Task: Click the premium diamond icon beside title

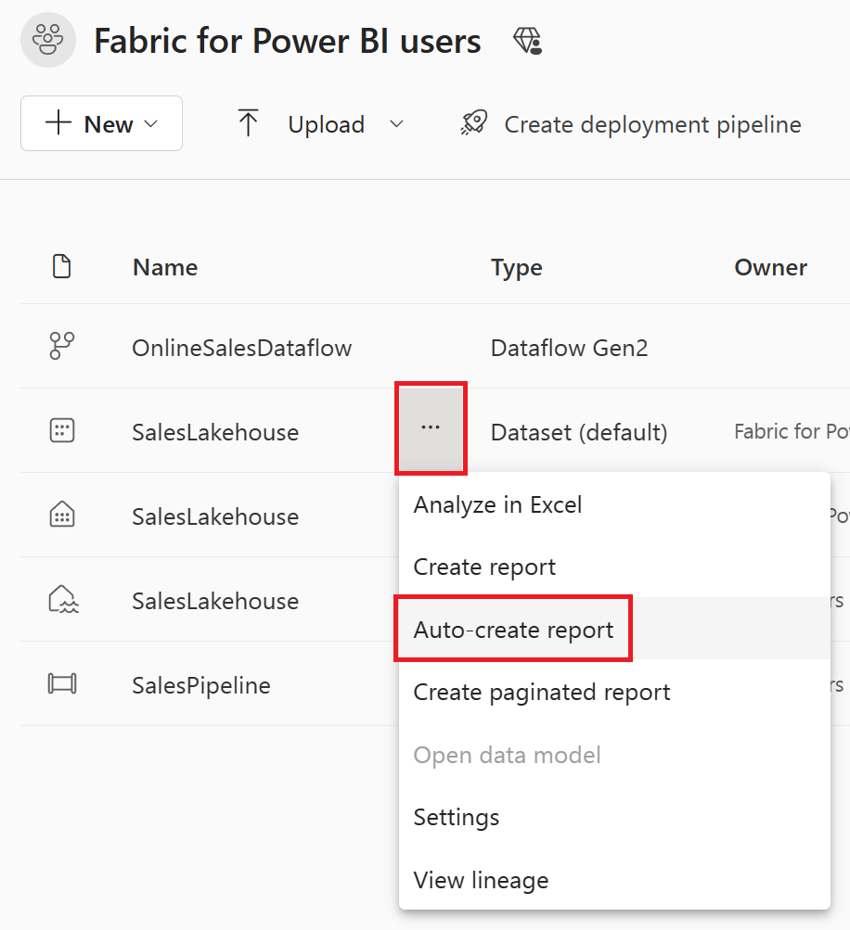Action: [x=527, y=41]
